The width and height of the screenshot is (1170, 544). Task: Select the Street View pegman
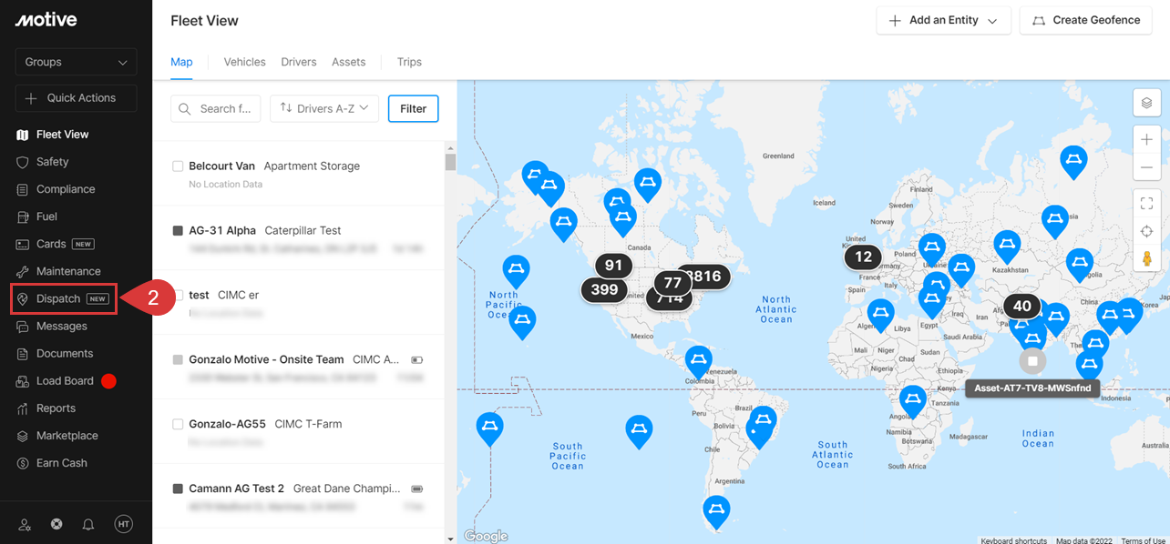[x=1146, y=258]
